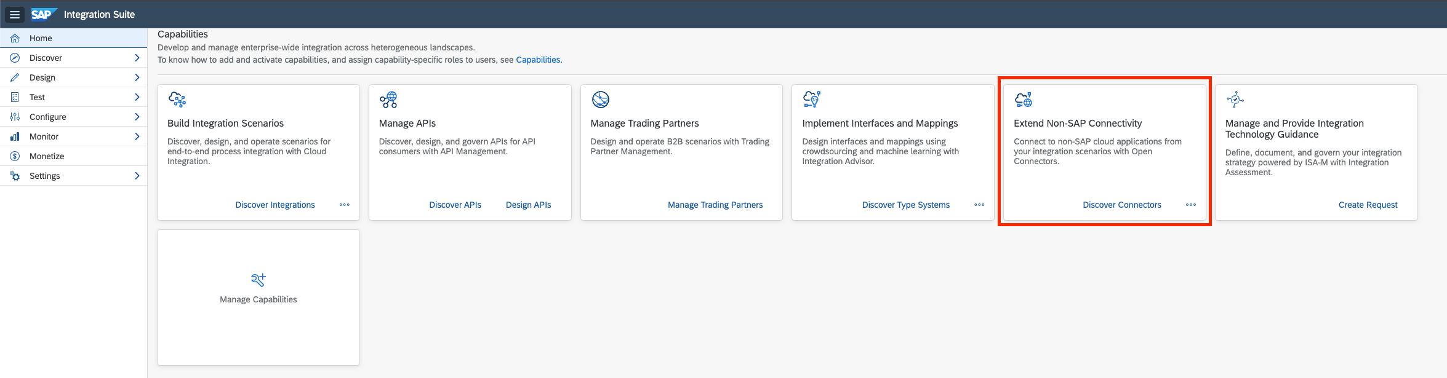Click the Implement Interfaces and Mappings icon

tap(812, 100)
